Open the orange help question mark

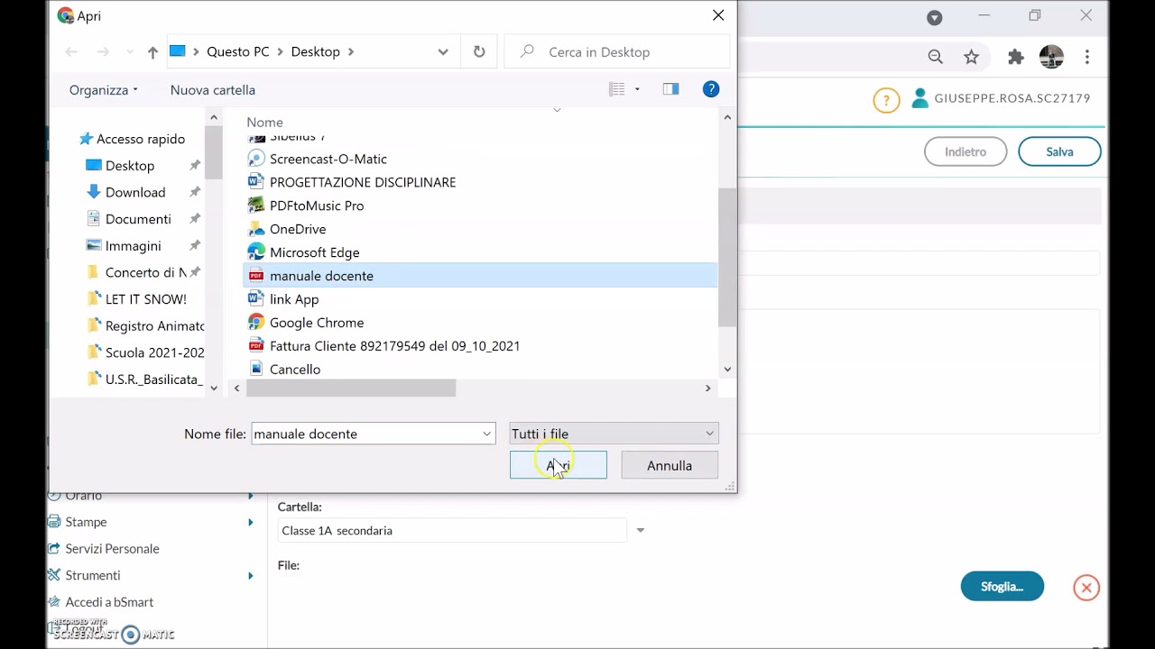(x=886, y=100)
